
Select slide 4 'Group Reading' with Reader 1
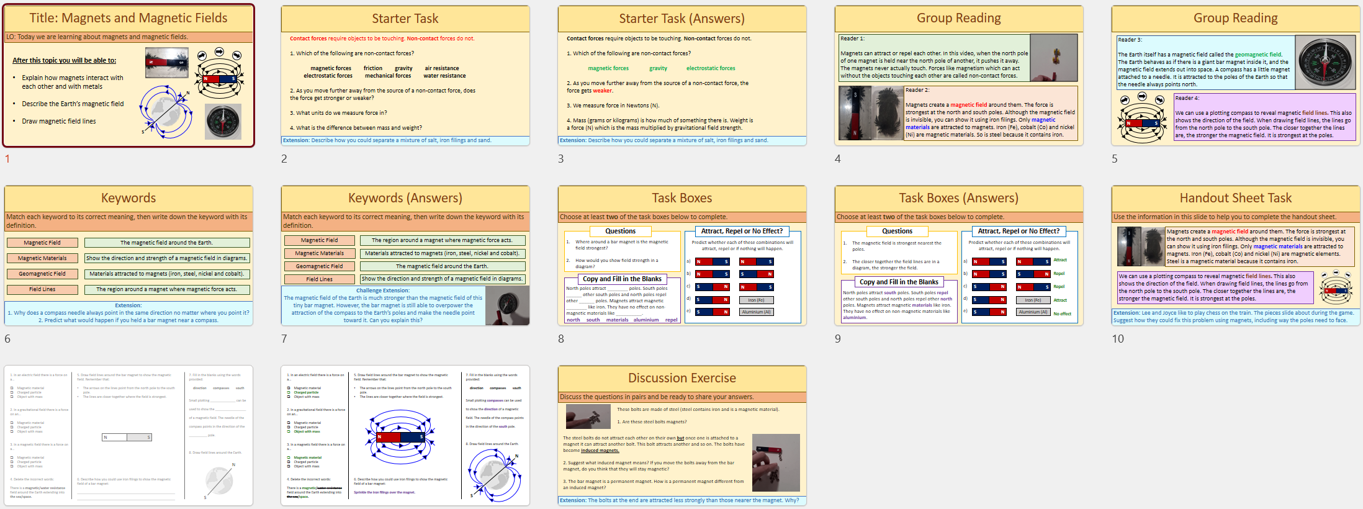point(959,76)
